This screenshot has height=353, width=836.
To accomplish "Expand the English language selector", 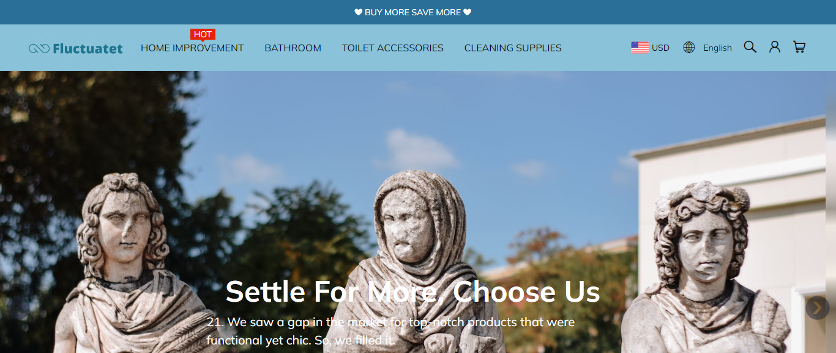I will click(x=717, y=48).
